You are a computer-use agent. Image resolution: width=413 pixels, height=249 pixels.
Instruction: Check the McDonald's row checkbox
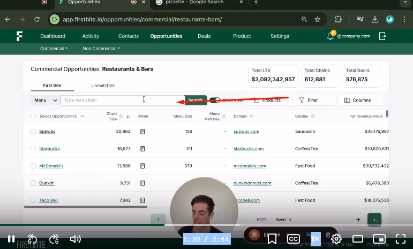click(33, 166)
